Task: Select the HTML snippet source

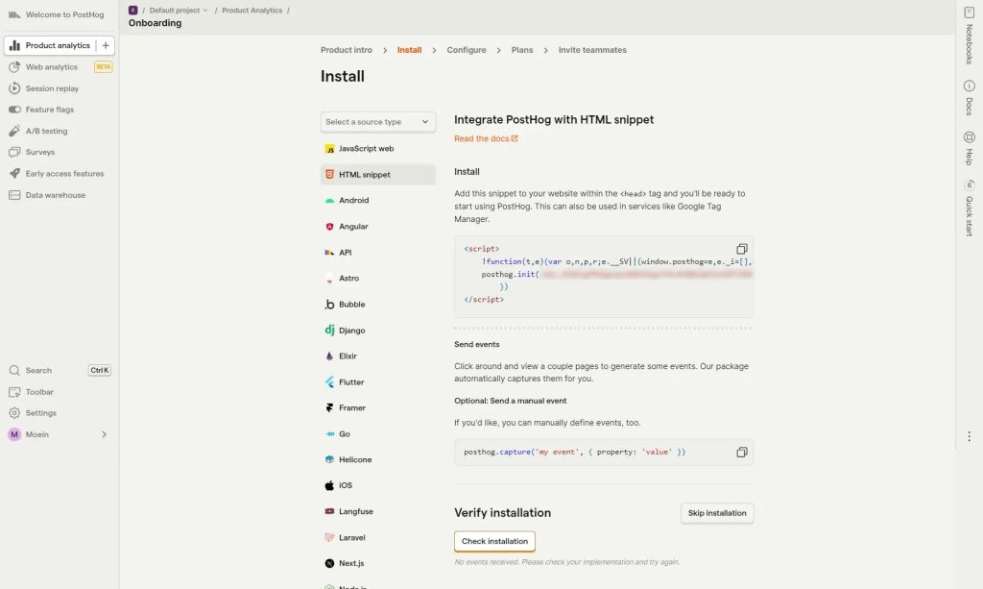Action: 378,174
